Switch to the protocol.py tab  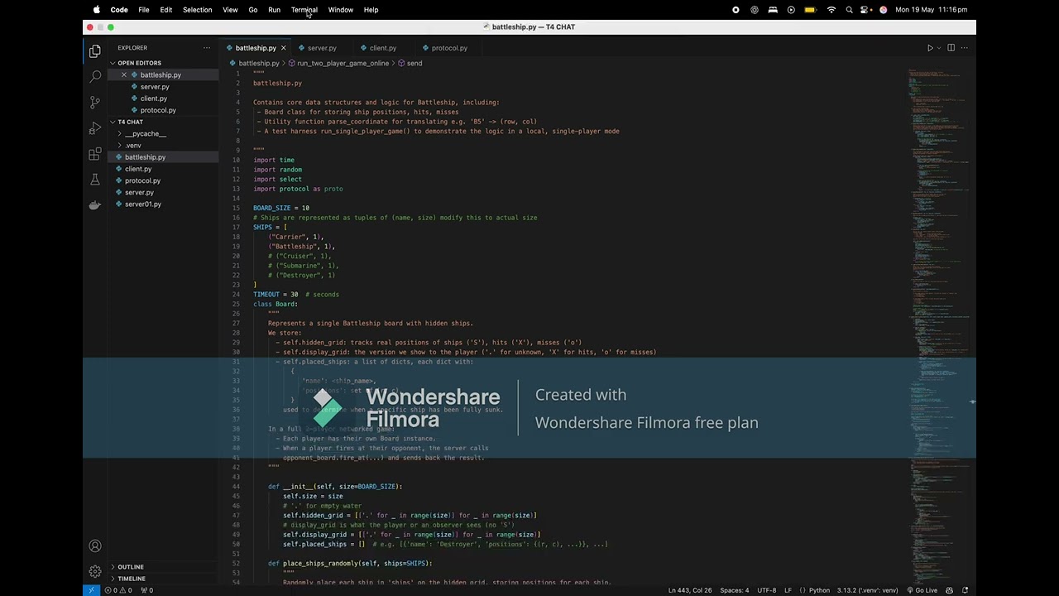pos(449,48)
